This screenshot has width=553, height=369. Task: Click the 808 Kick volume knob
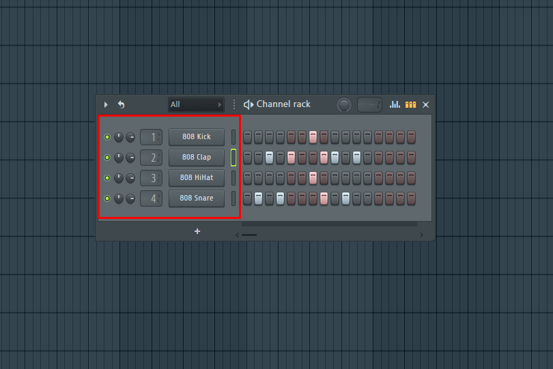pyautogui.click(x=130, y=137)
